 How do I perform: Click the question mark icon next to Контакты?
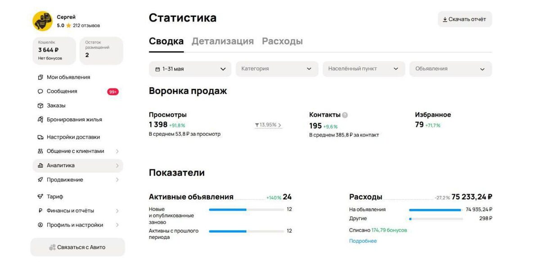pyautogui.click(x=345, y=115)
